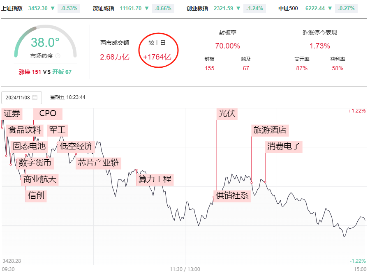
Task: Select the 2024/11/08 date picker field
Action: (21, 98)
